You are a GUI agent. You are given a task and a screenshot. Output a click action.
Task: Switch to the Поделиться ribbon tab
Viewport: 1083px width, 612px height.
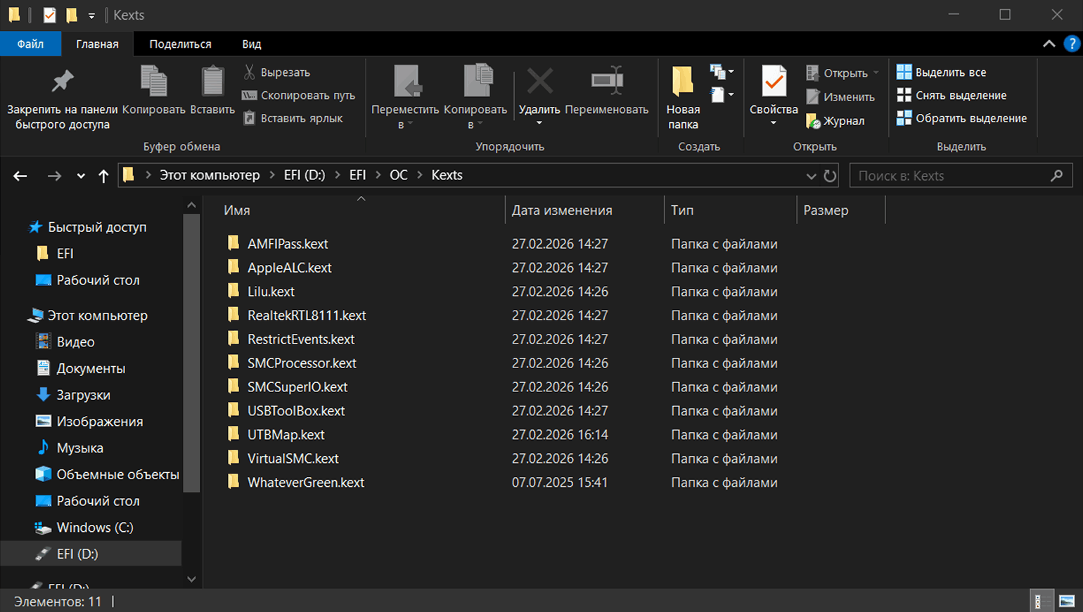180,44
